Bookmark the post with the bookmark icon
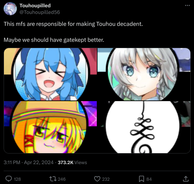This screenshot has width=194, height=184. 141,179
